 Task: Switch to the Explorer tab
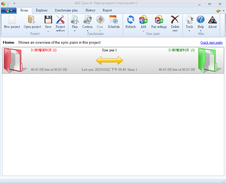point(42,10)
